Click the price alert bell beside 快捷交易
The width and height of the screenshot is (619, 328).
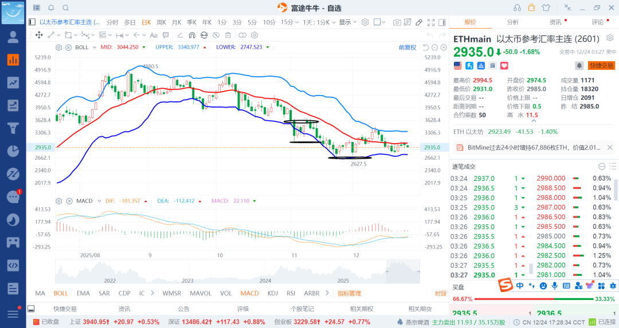click(579, 65)
